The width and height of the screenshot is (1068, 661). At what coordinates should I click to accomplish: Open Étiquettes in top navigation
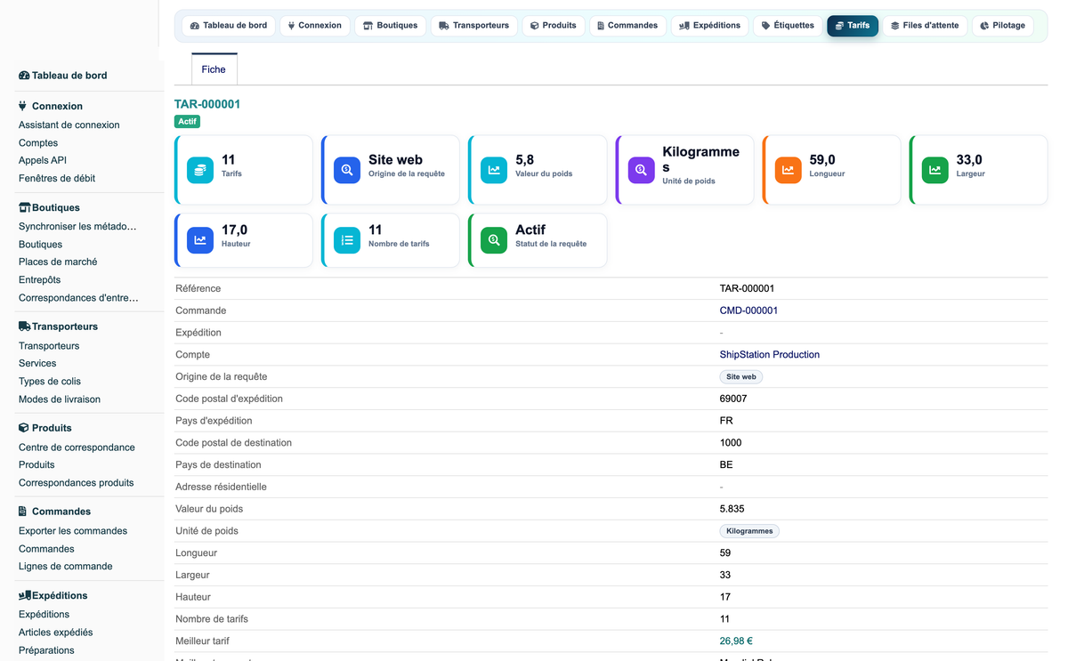tap(788, 26)
